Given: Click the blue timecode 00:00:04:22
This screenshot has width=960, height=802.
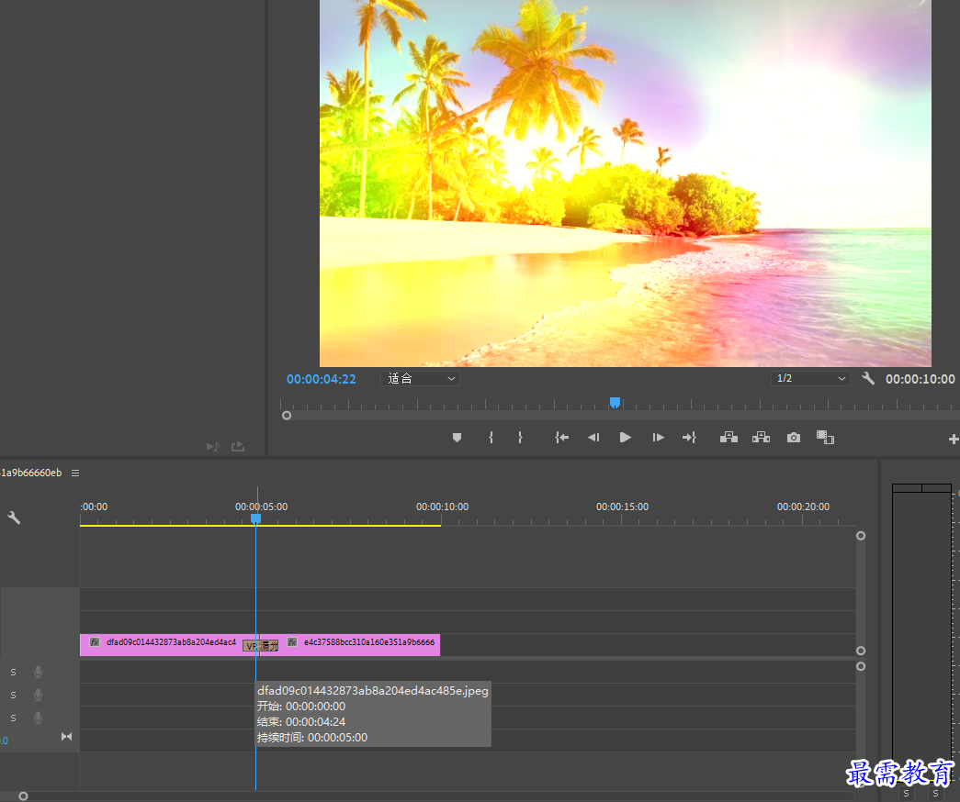Looking at the screenshot, I should pyautogui.click(x=322, y=379).
